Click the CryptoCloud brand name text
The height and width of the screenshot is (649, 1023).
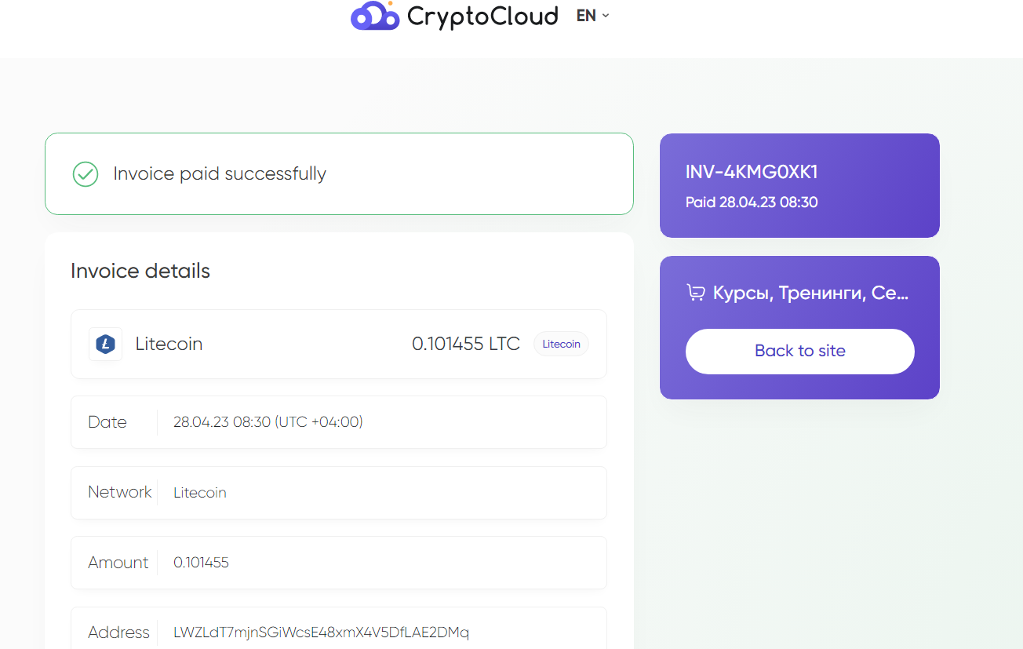pos(482,16)
